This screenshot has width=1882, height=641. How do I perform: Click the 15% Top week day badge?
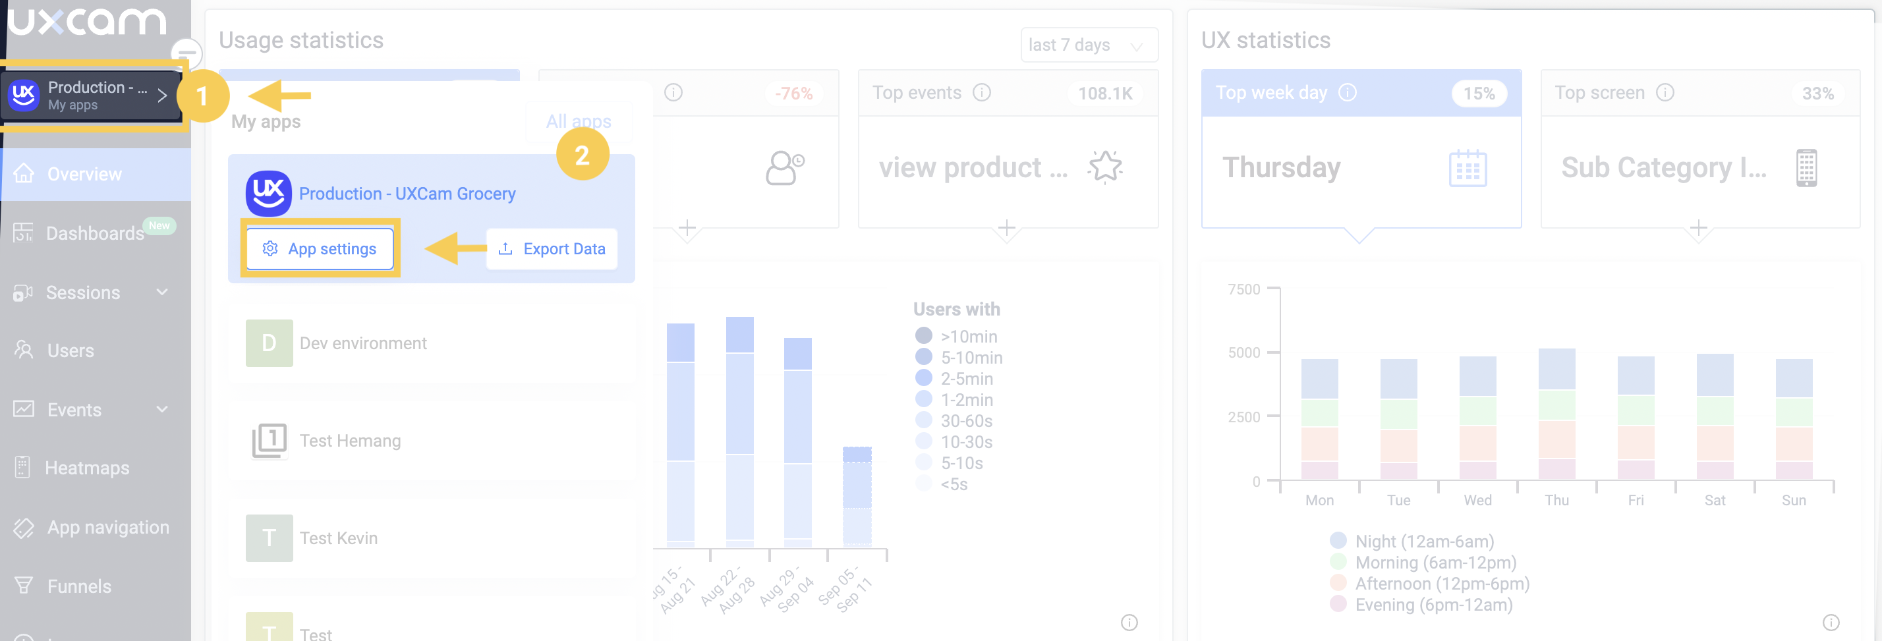click(x=1479, y=94)
